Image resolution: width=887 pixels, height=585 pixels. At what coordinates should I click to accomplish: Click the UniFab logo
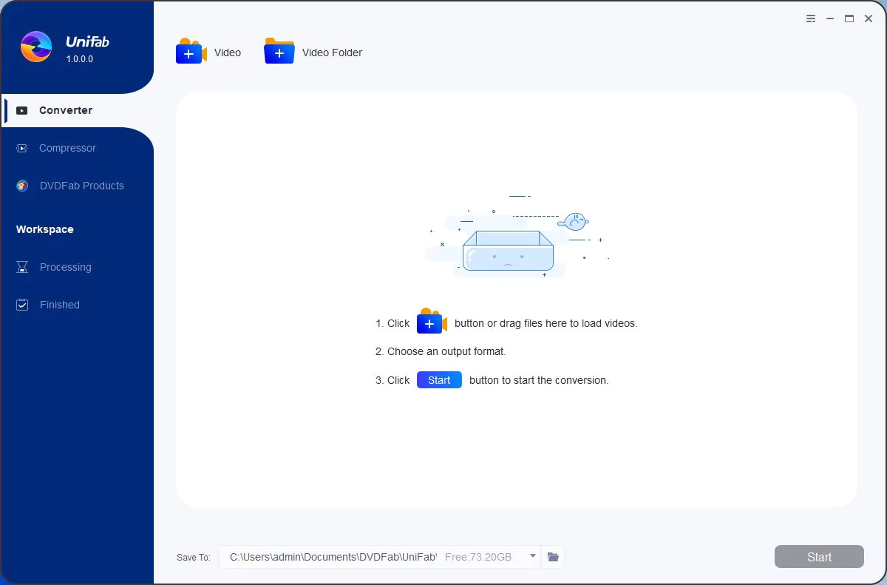coord(36,47)
